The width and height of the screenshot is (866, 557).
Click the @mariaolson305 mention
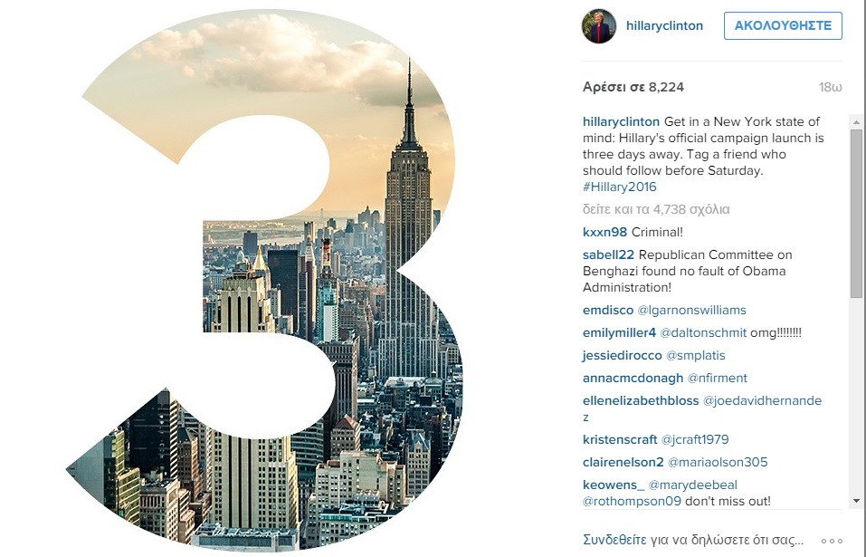(x=718, y=462)
